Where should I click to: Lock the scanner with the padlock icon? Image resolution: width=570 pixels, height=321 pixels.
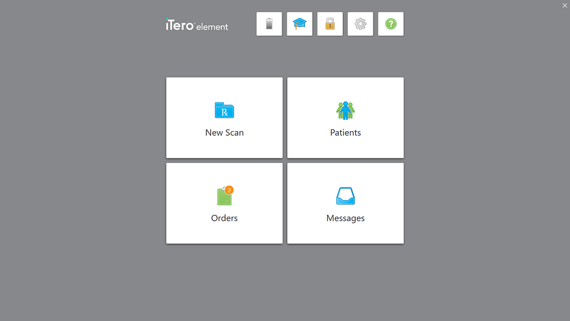pyautogui.click(x=330, y=24)
